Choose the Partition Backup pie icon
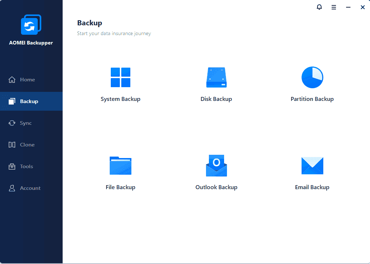Screen dimensions: 370x264 tap(312, 77)
